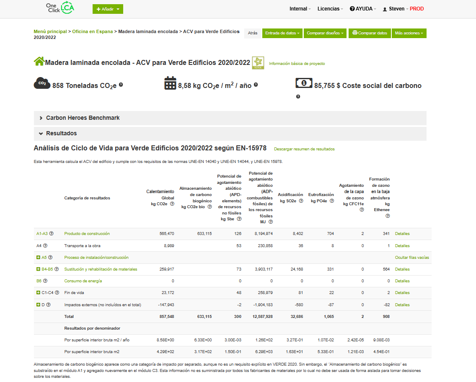Open the Licencias menu
476x382 pixels.
tap(330, 9)
